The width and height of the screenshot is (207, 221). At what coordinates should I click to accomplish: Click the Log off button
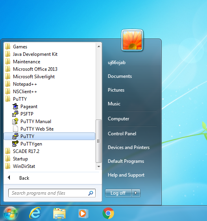(x=118, y=193)
